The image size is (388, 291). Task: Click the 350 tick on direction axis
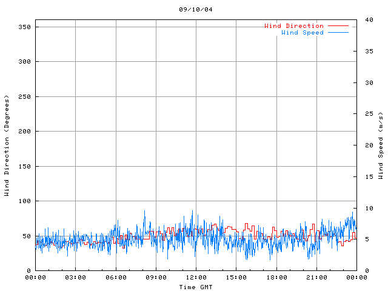point(24,27)
